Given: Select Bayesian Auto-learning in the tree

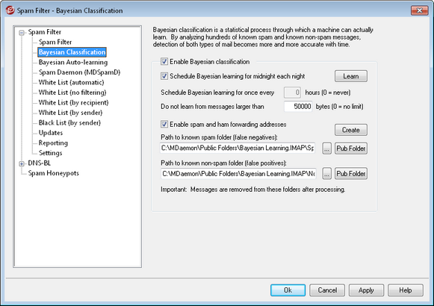Looking at the screenshot, I should click(73, 62).
